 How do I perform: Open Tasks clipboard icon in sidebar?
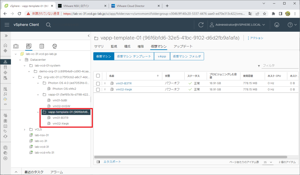(5, 121)
